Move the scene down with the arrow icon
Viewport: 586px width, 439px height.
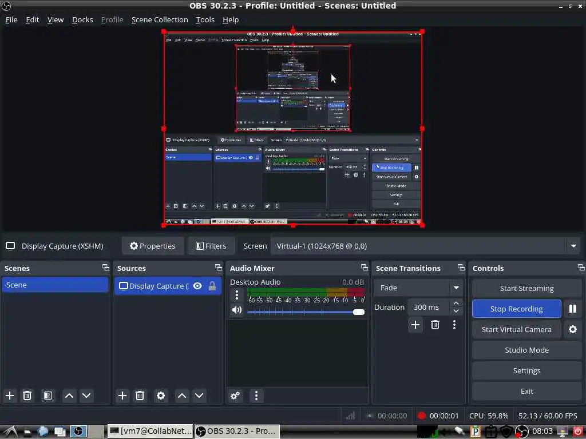coord(86,396)
